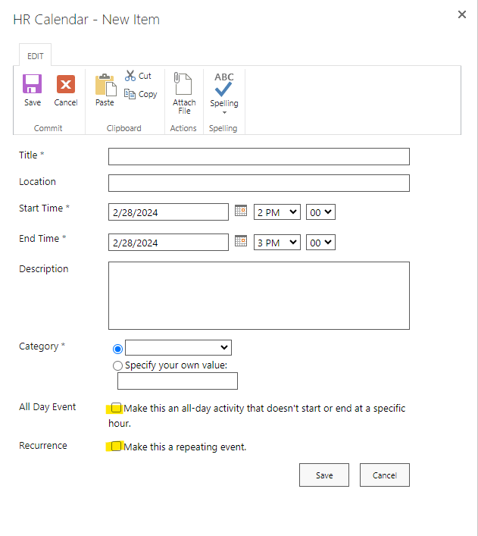Select the Category dropdown radio button
This screenshot has height=536, width=478.
click(117, 349)
